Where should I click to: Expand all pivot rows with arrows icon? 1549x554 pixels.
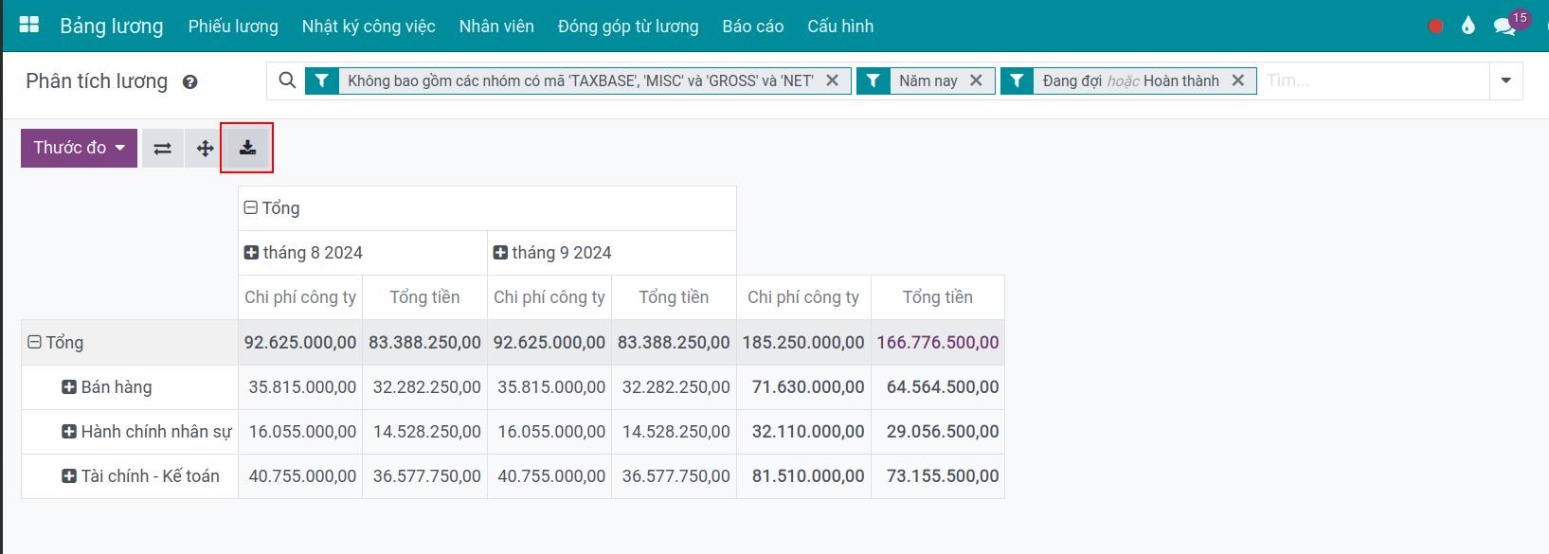[x=205, y=149]
